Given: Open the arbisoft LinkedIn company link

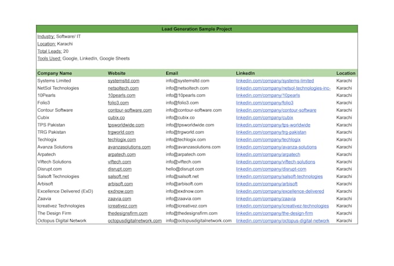Looking at the screenshot, I should (267, 184).
